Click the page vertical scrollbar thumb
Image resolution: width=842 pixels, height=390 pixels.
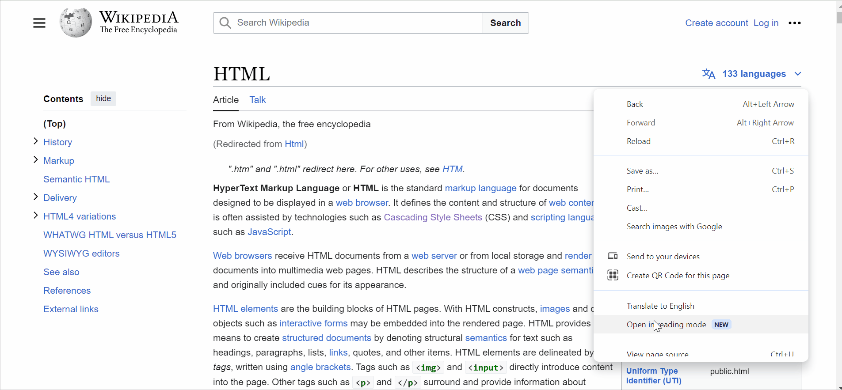(x=839, y=17)
